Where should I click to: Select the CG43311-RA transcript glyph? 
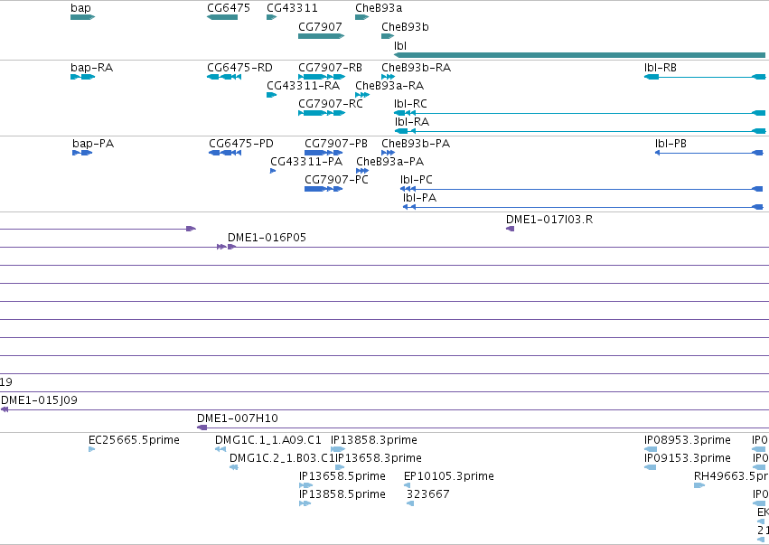click(x=272, y=95)
